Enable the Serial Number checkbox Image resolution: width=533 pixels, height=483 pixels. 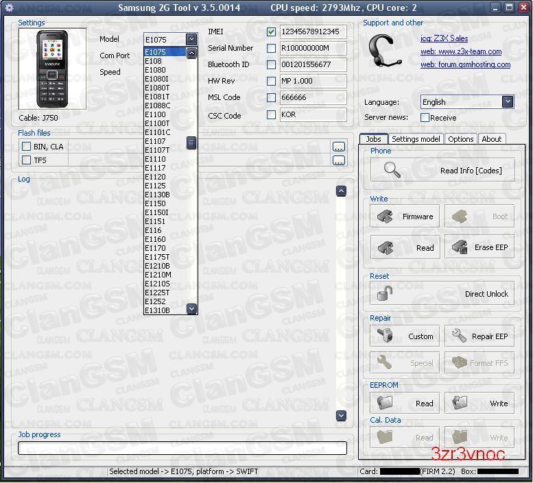[271, 48]
